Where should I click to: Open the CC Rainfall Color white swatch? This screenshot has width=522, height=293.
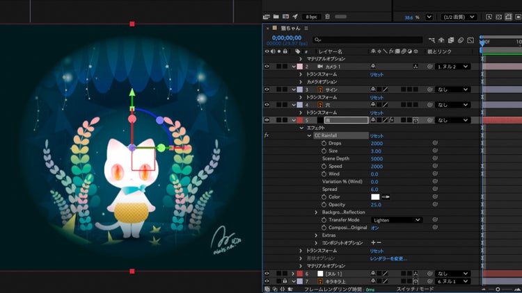[375, 196]
